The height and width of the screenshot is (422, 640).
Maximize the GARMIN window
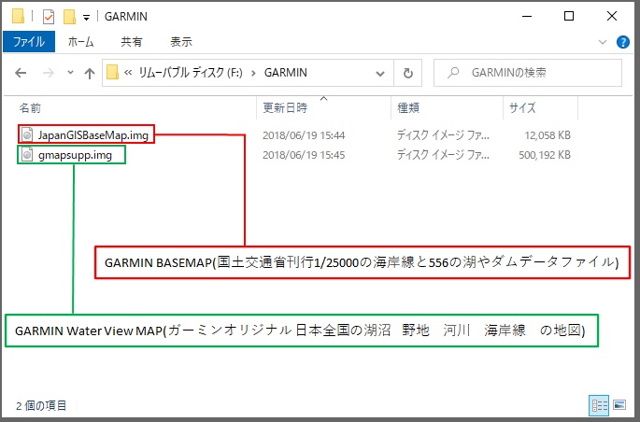(569, 16)
